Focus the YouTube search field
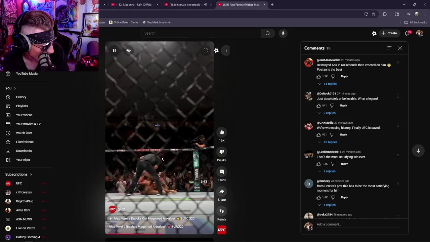430x242 pixels. pyautogui.click(x=201, y=33)
